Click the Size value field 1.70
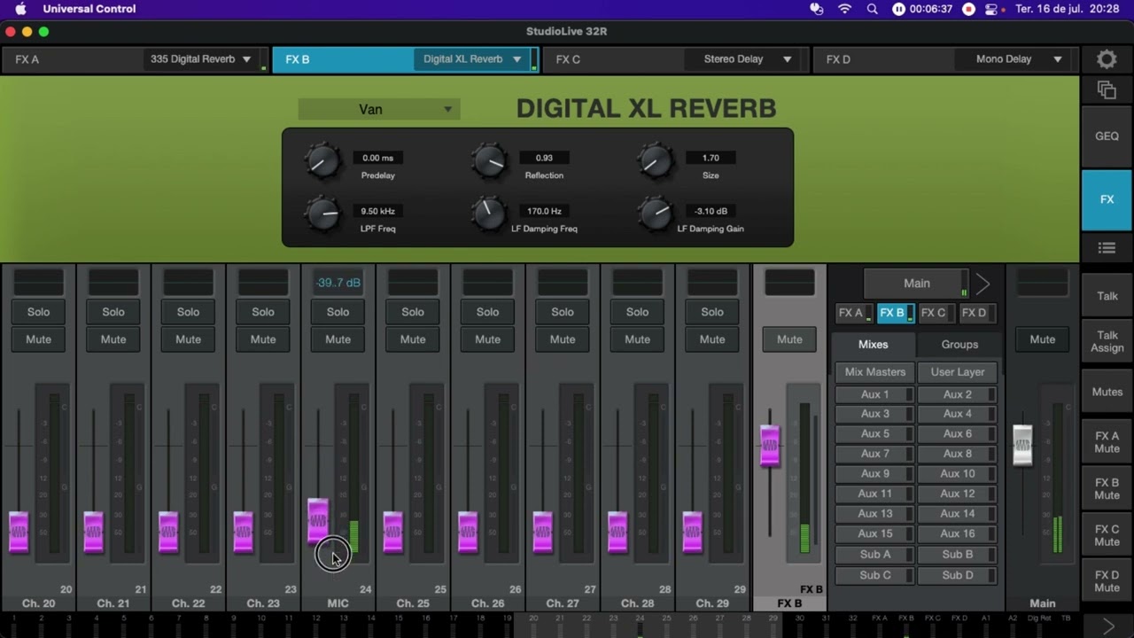This screenshot has width=1134, height=638. coord(711,158)
